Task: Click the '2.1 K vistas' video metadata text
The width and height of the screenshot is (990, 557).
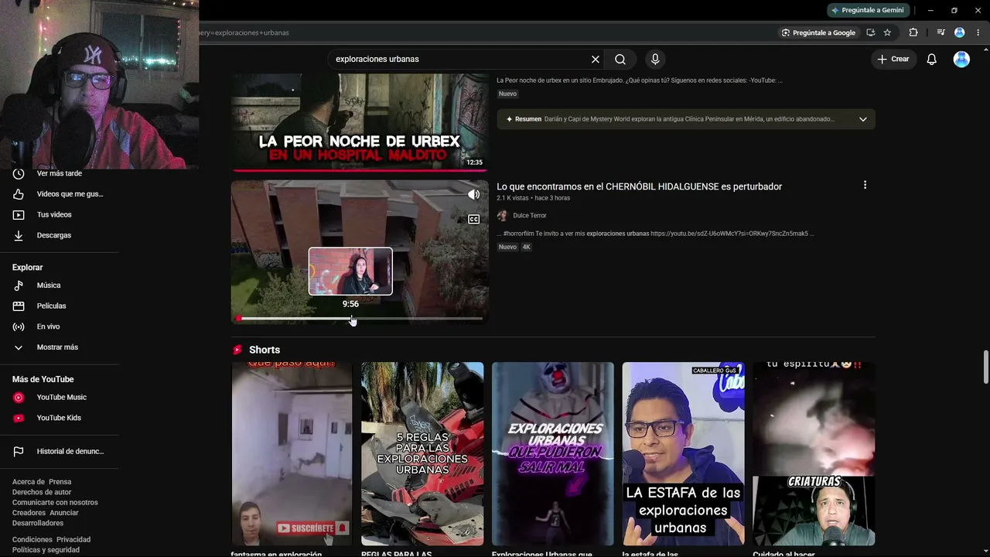Action: (514, 198)
